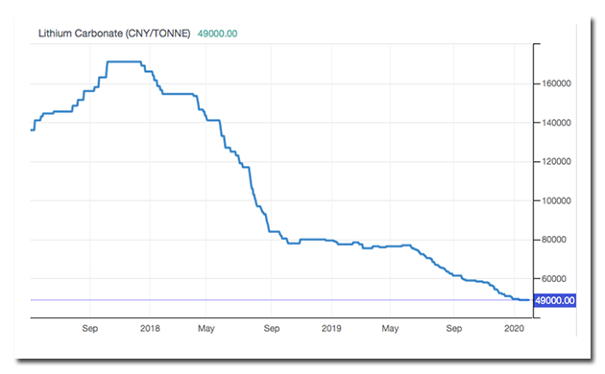Click the horizontal purple current-price line
605x374 pixels.
pos(281,299)
